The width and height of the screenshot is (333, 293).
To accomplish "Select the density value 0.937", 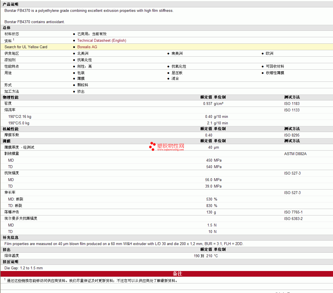I will coord(208,103).
